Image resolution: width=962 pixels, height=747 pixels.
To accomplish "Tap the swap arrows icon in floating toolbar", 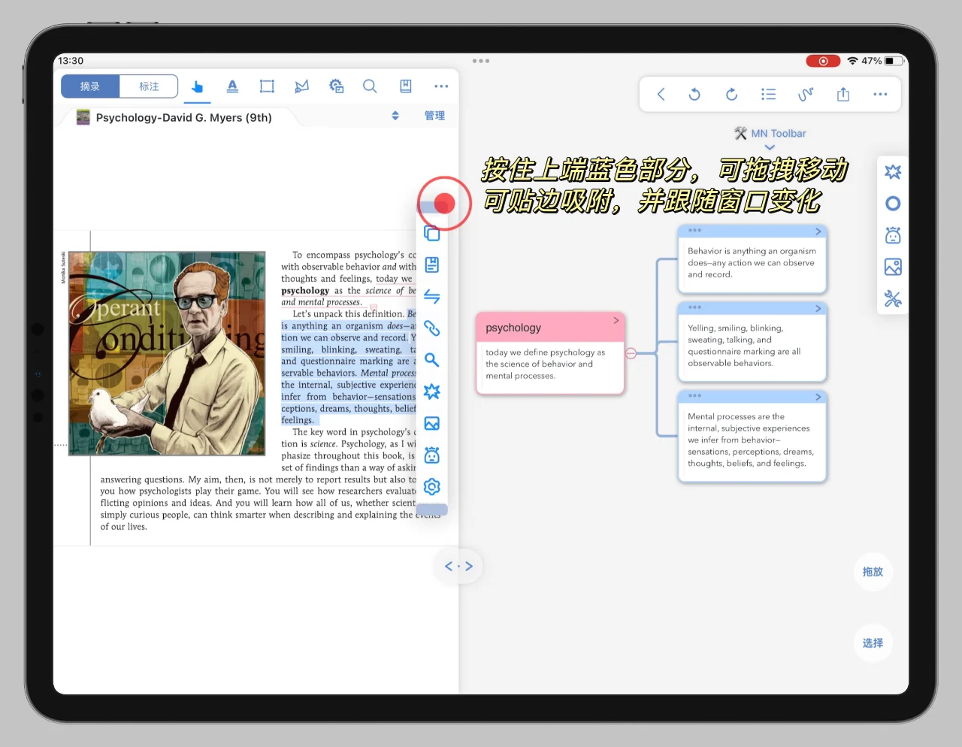I will click(x=432, y=297).
